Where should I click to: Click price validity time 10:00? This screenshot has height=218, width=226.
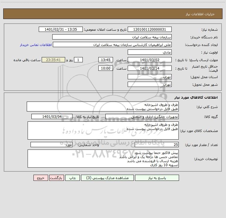pyautogui.click(x=105, y=68)
